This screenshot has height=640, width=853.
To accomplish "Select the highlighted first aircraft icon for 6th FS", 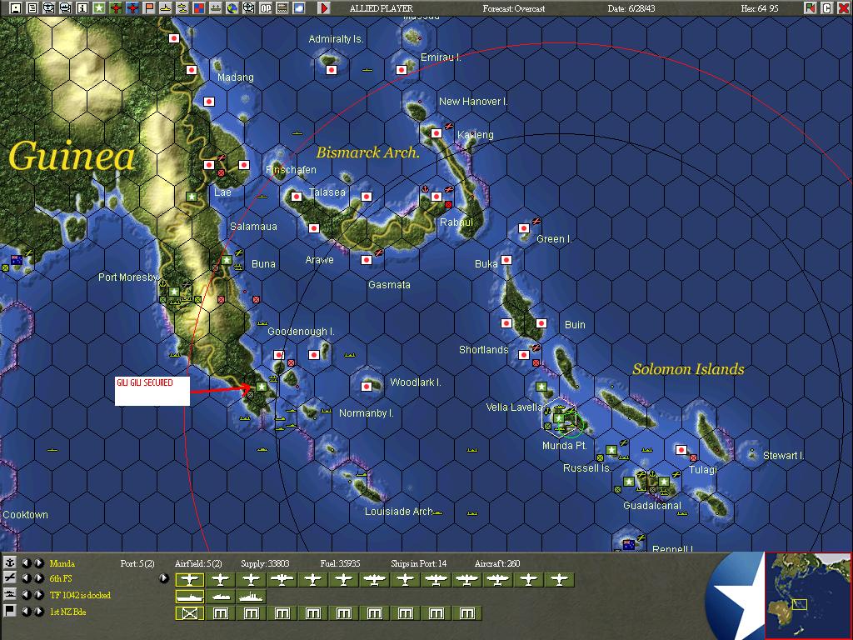I will [x=190, y=580].
